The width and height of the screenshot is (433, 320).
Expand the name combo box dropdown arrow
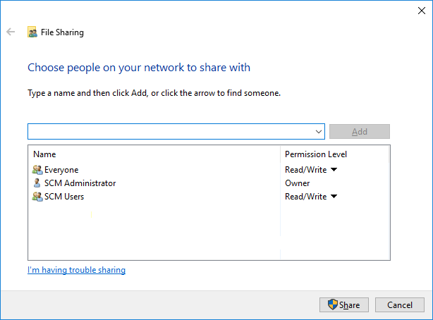click(x=319, y=132)
